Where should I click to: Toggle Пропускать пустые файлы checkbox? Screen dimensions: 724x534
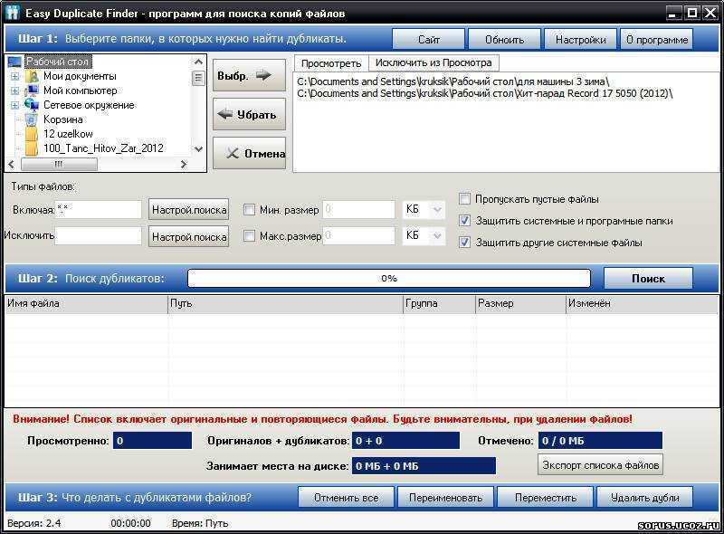464,198
